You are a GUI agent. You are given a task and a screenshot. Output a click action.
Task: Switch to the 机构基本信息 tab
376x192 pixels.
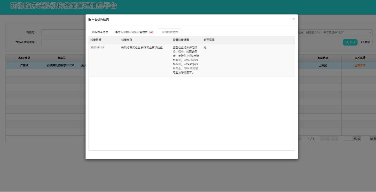click(99, 32)
